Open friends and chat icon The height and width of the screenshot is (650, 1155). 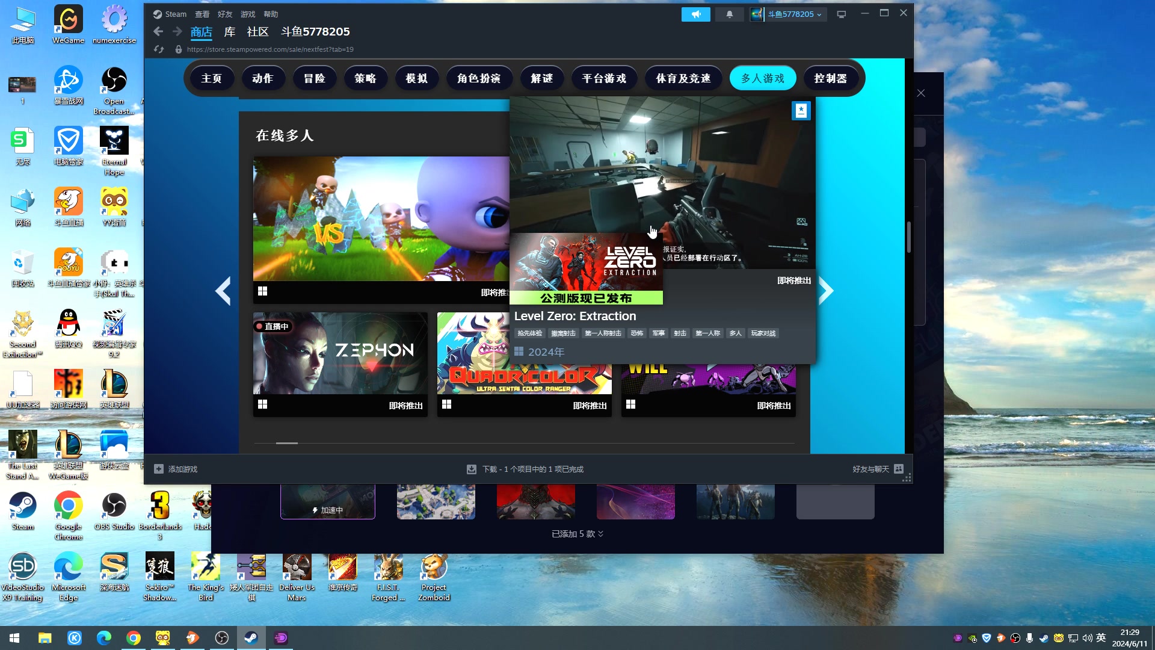[x=899, y=469]
